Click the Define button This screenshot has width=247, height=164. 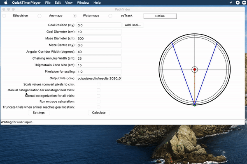pos(160,16)
